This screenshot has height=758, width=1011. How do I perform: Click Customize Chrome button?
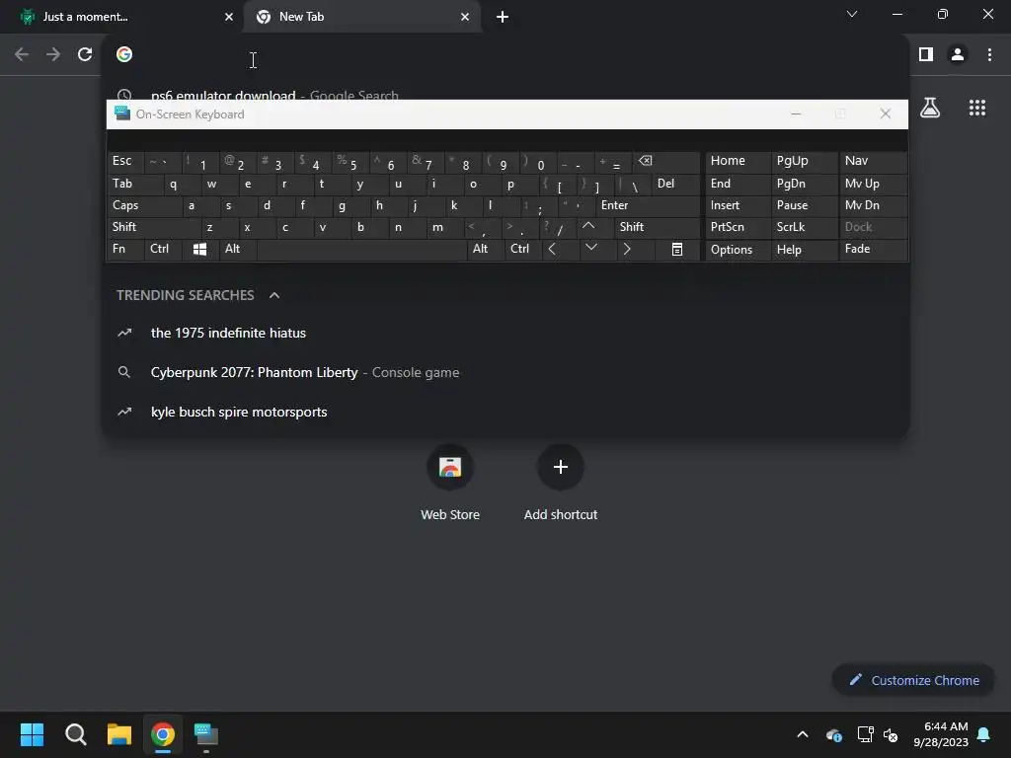(913, 681)
